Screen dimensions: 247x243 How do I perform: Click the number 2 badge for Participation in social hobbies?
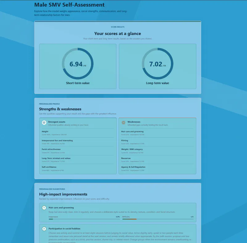coord(44,229)
